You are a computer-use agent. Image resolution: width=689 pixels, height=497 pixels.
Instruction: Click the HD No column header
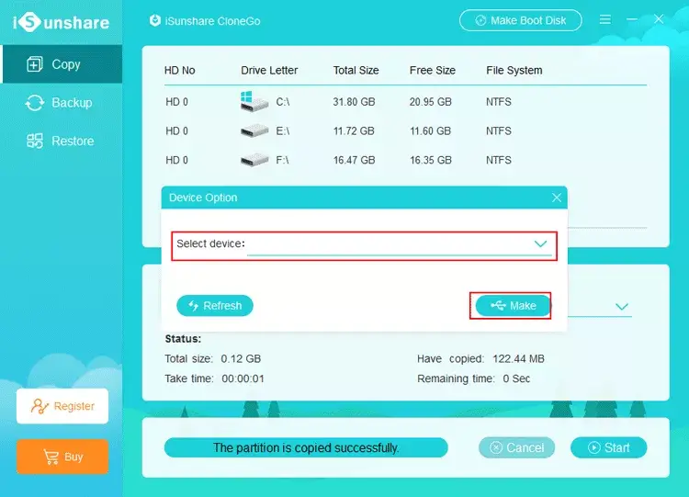pos(179,71)
